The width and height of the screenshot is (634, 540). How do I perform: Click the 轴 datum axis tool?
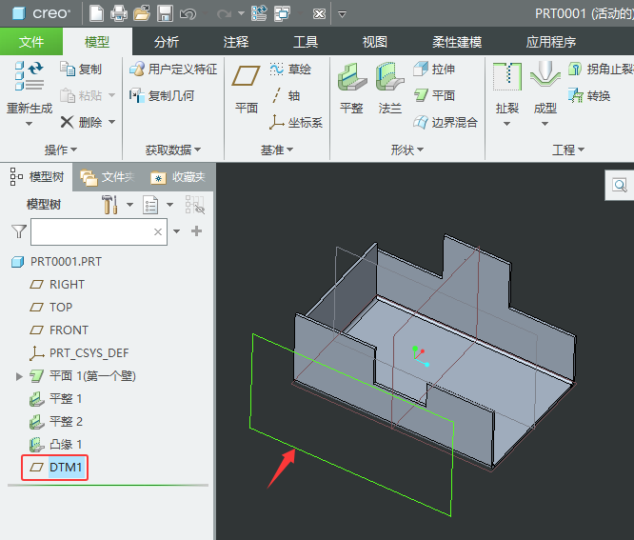click(285, 96)
